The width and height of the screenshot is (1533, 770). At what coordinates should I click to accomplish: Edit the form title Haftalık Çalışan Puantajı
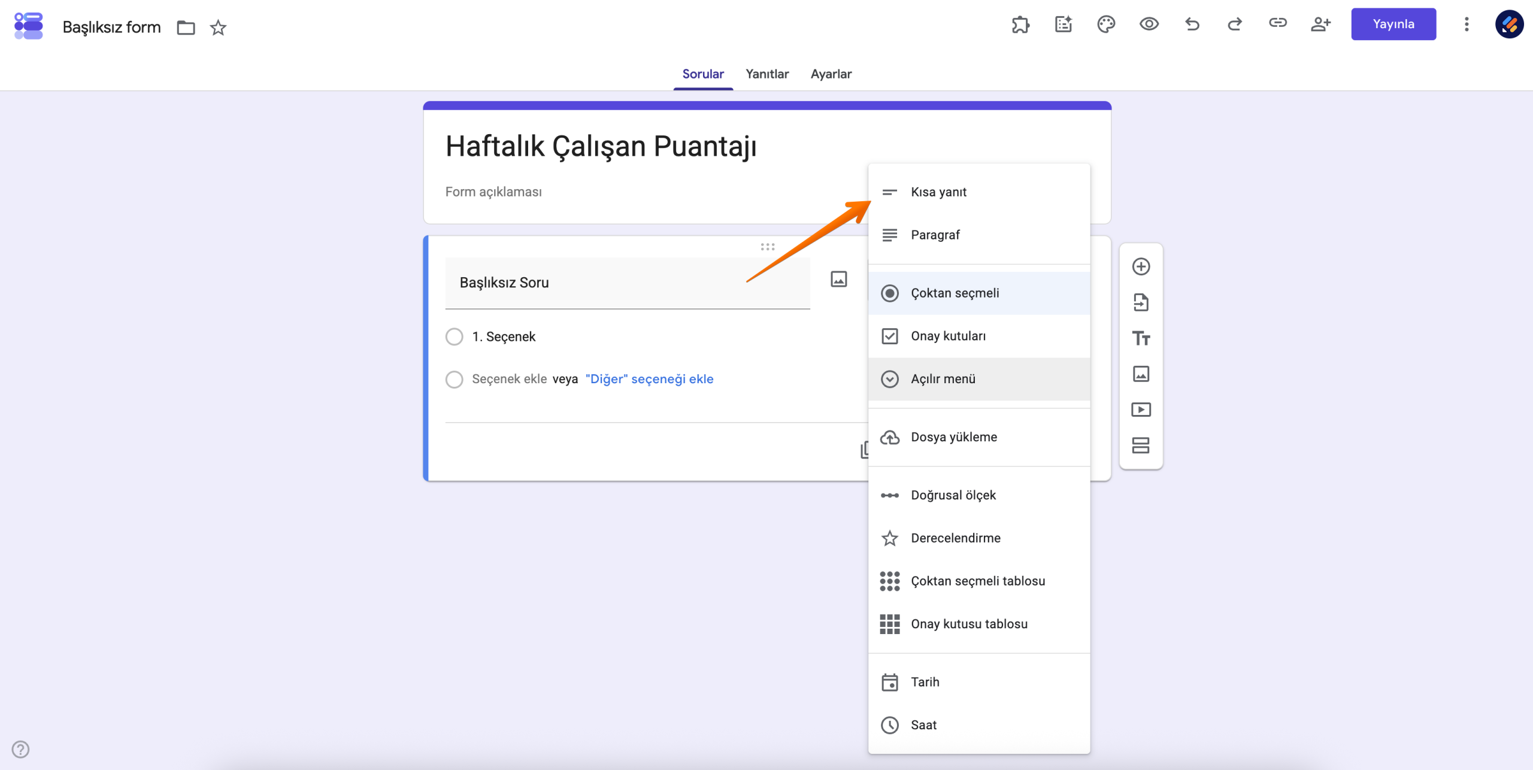pos(601,146)
